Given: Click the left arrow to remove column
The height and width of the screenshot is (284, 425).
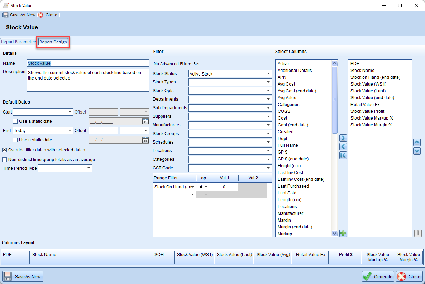Looking at the screenshot, I should point(343,147).
